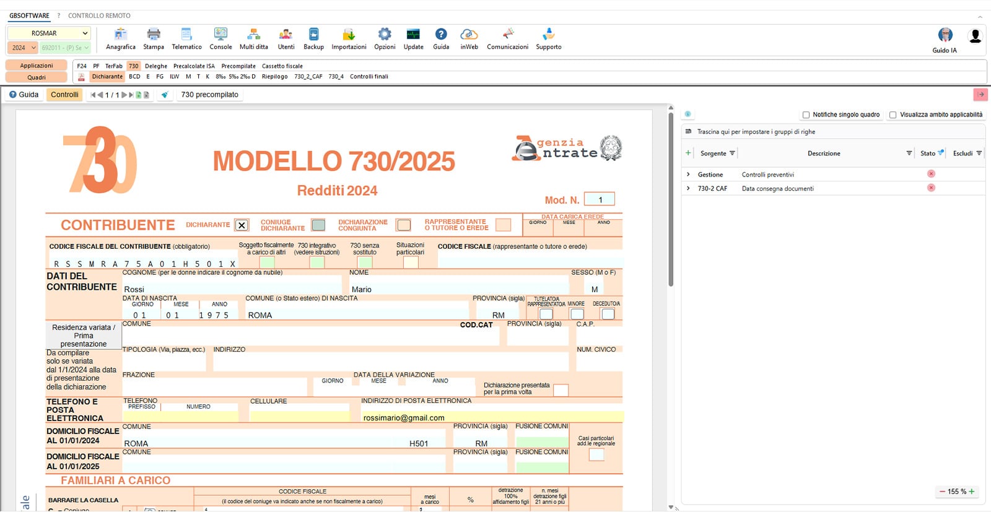Image resolution: width=991 pixels, height=512 pixels.
Task: Open the ROSMAR company dropdown
Action: (49, 33)
